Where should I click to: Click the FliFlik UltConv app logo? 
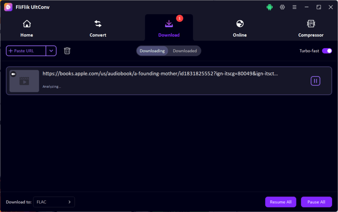click(8, 7)
